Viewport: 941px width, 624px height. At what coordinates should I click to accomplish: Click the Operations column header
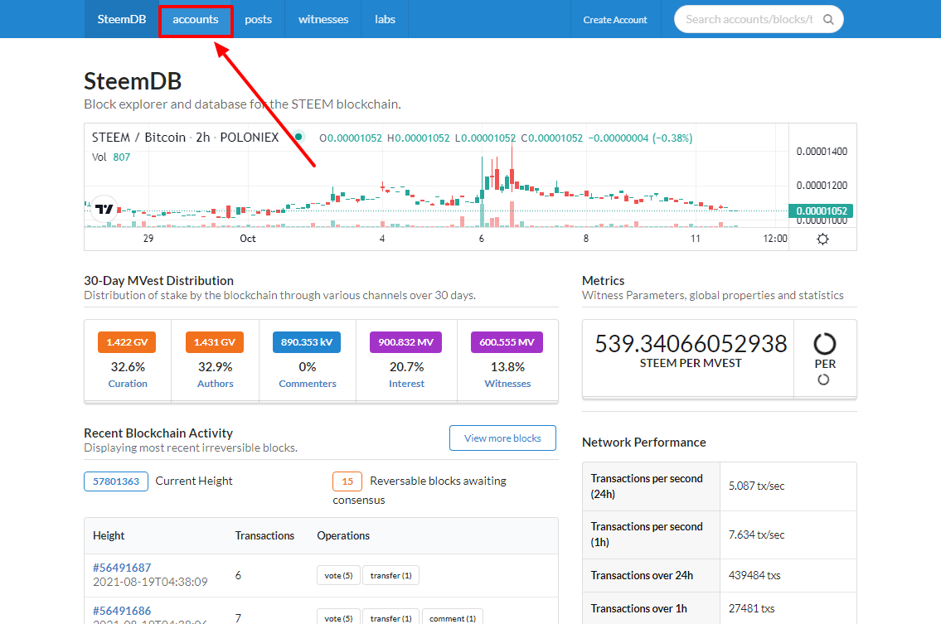[343, 536]
